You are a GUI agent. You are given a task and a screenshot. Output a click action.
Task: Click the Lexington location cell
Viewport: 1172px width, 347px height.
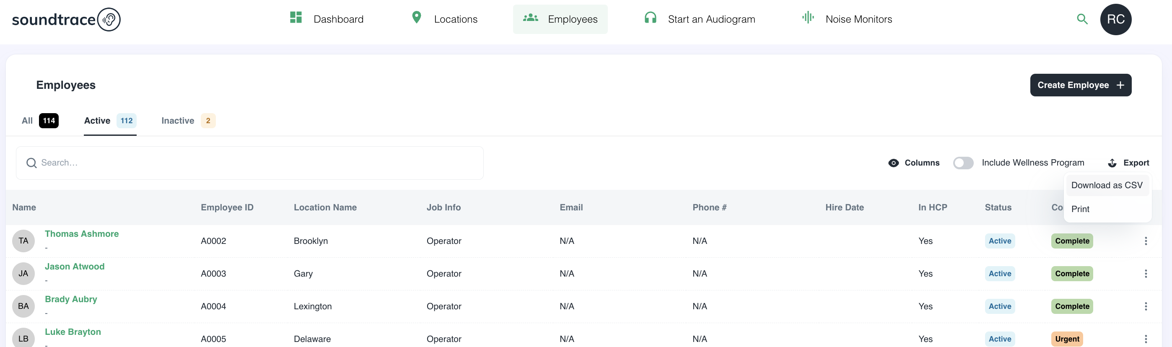[313, 306]
